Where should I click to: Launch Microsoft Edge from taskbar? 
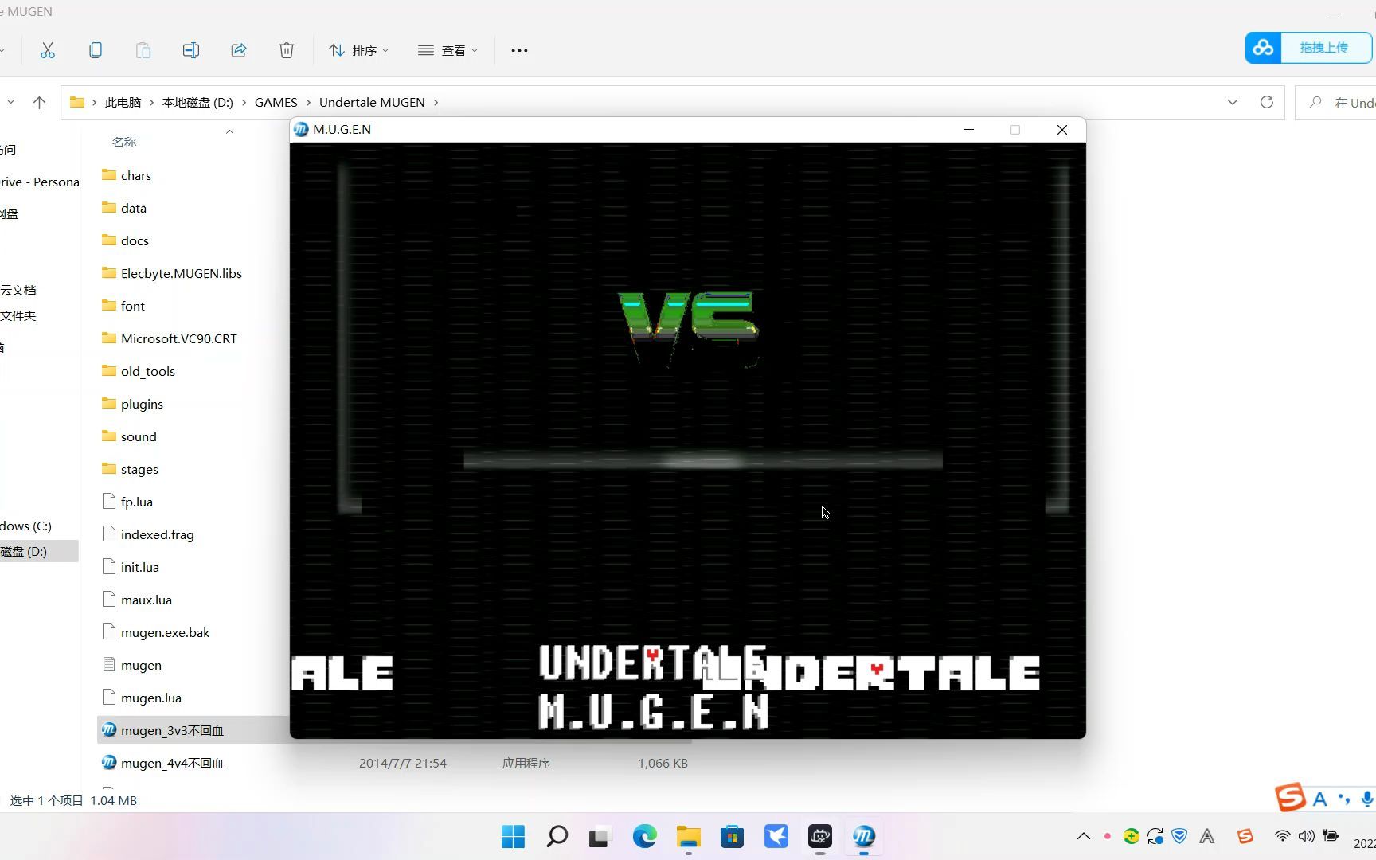[645, 836]
